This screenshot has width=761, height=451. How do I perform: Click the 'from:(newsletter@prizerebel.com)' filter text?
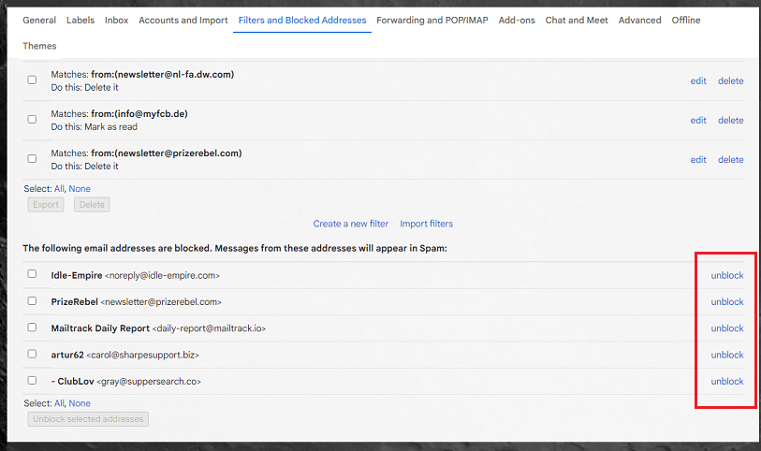(167, 153)
